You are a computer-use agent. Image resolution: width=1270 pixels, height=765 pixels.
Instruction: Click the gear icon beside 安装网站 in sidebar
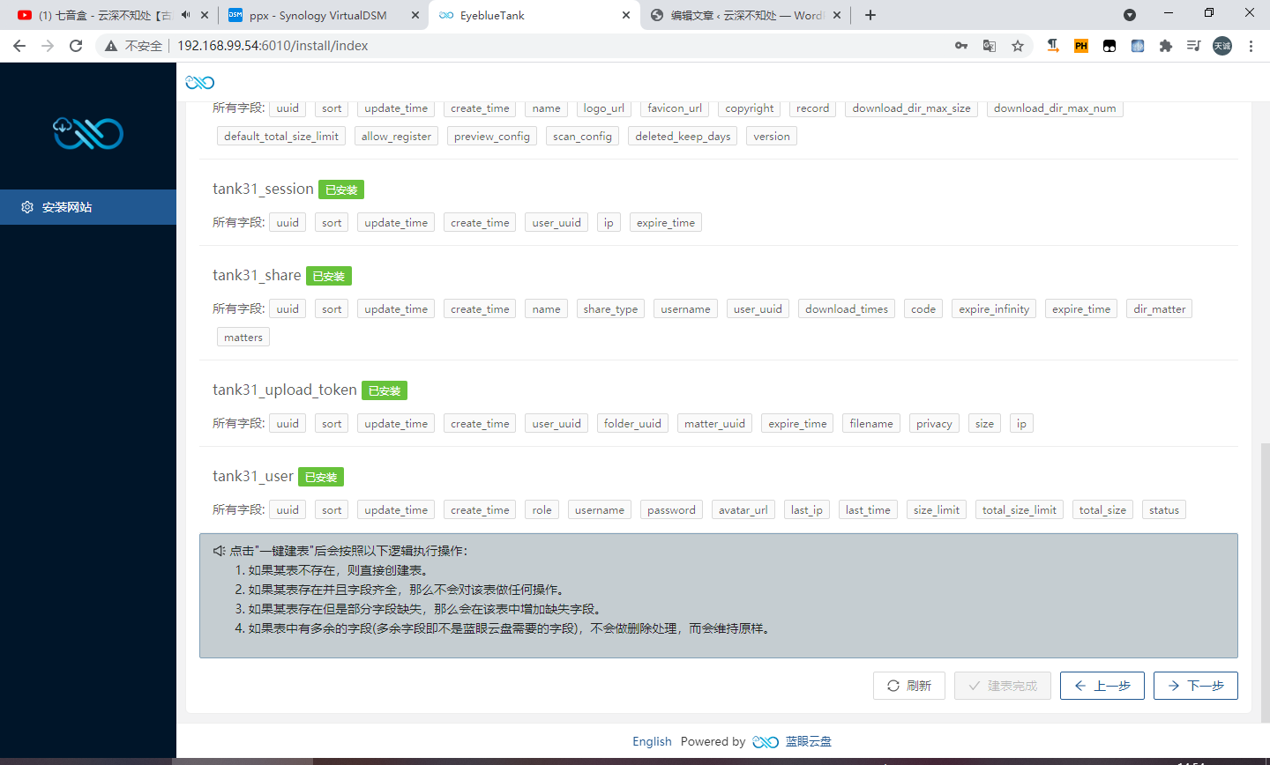(x=26, y=207)
